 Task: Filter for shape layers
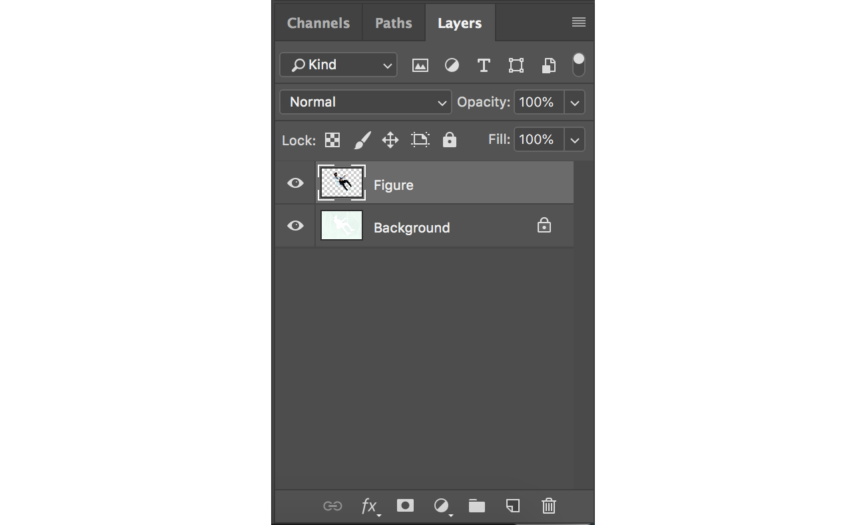[x=516, y=65]
